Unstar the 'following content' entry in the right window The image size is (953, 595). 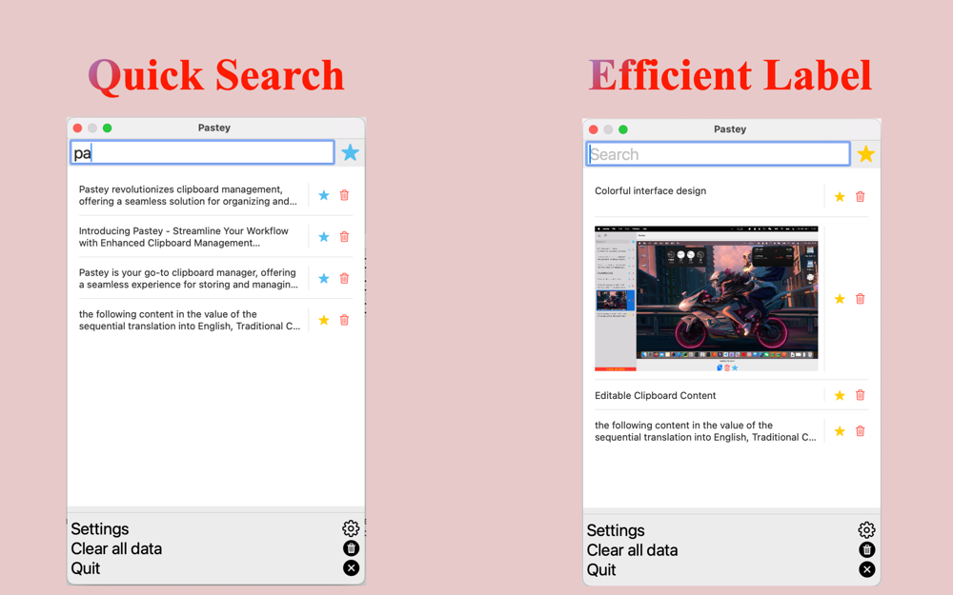(x=840, y=431)
